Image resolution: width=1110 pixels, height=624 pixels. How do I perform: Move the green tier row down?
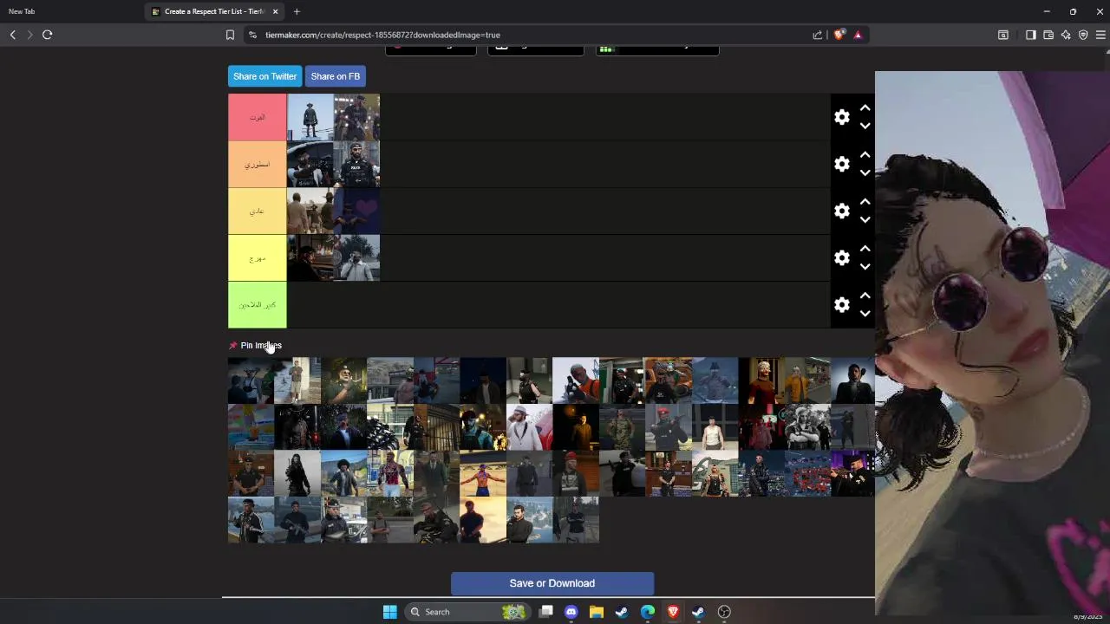pos(865,313)
